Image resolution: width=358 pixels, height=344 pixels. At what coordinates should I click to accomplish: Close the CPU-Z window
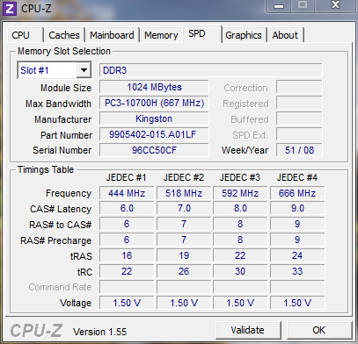click(335, 5)
